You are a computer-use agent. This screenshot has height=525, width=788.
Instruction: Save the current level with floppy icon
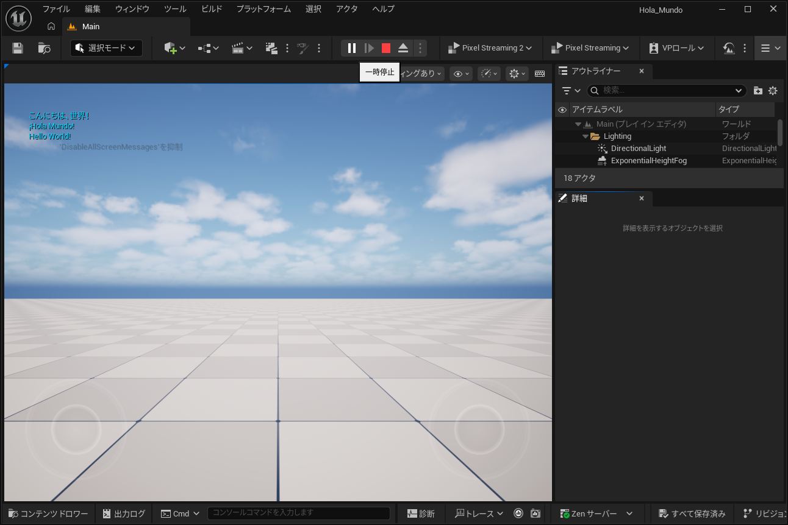pyautogui.click(x=17, y=48)
